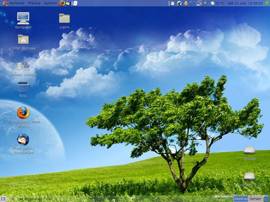The width and height of the screenshot is (270, 202).
Task: Click the round dark globe tray icon
Action: [x=179, y=3]
